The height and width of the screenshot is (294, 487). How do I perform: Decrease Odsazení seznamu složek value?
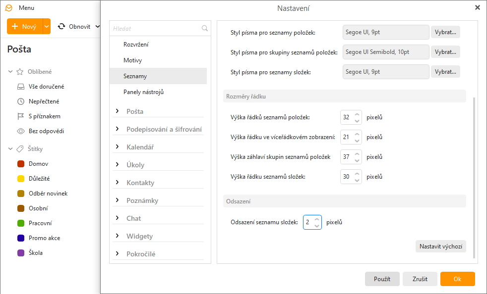[317, 226]
